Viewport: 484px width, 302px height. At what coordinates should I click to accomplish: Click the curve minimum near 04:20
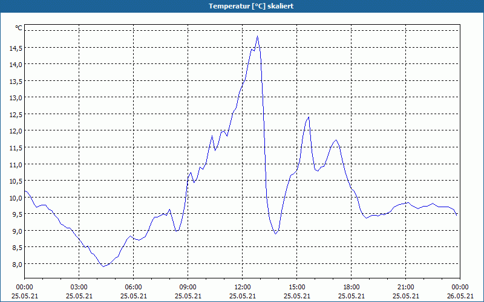103,266
